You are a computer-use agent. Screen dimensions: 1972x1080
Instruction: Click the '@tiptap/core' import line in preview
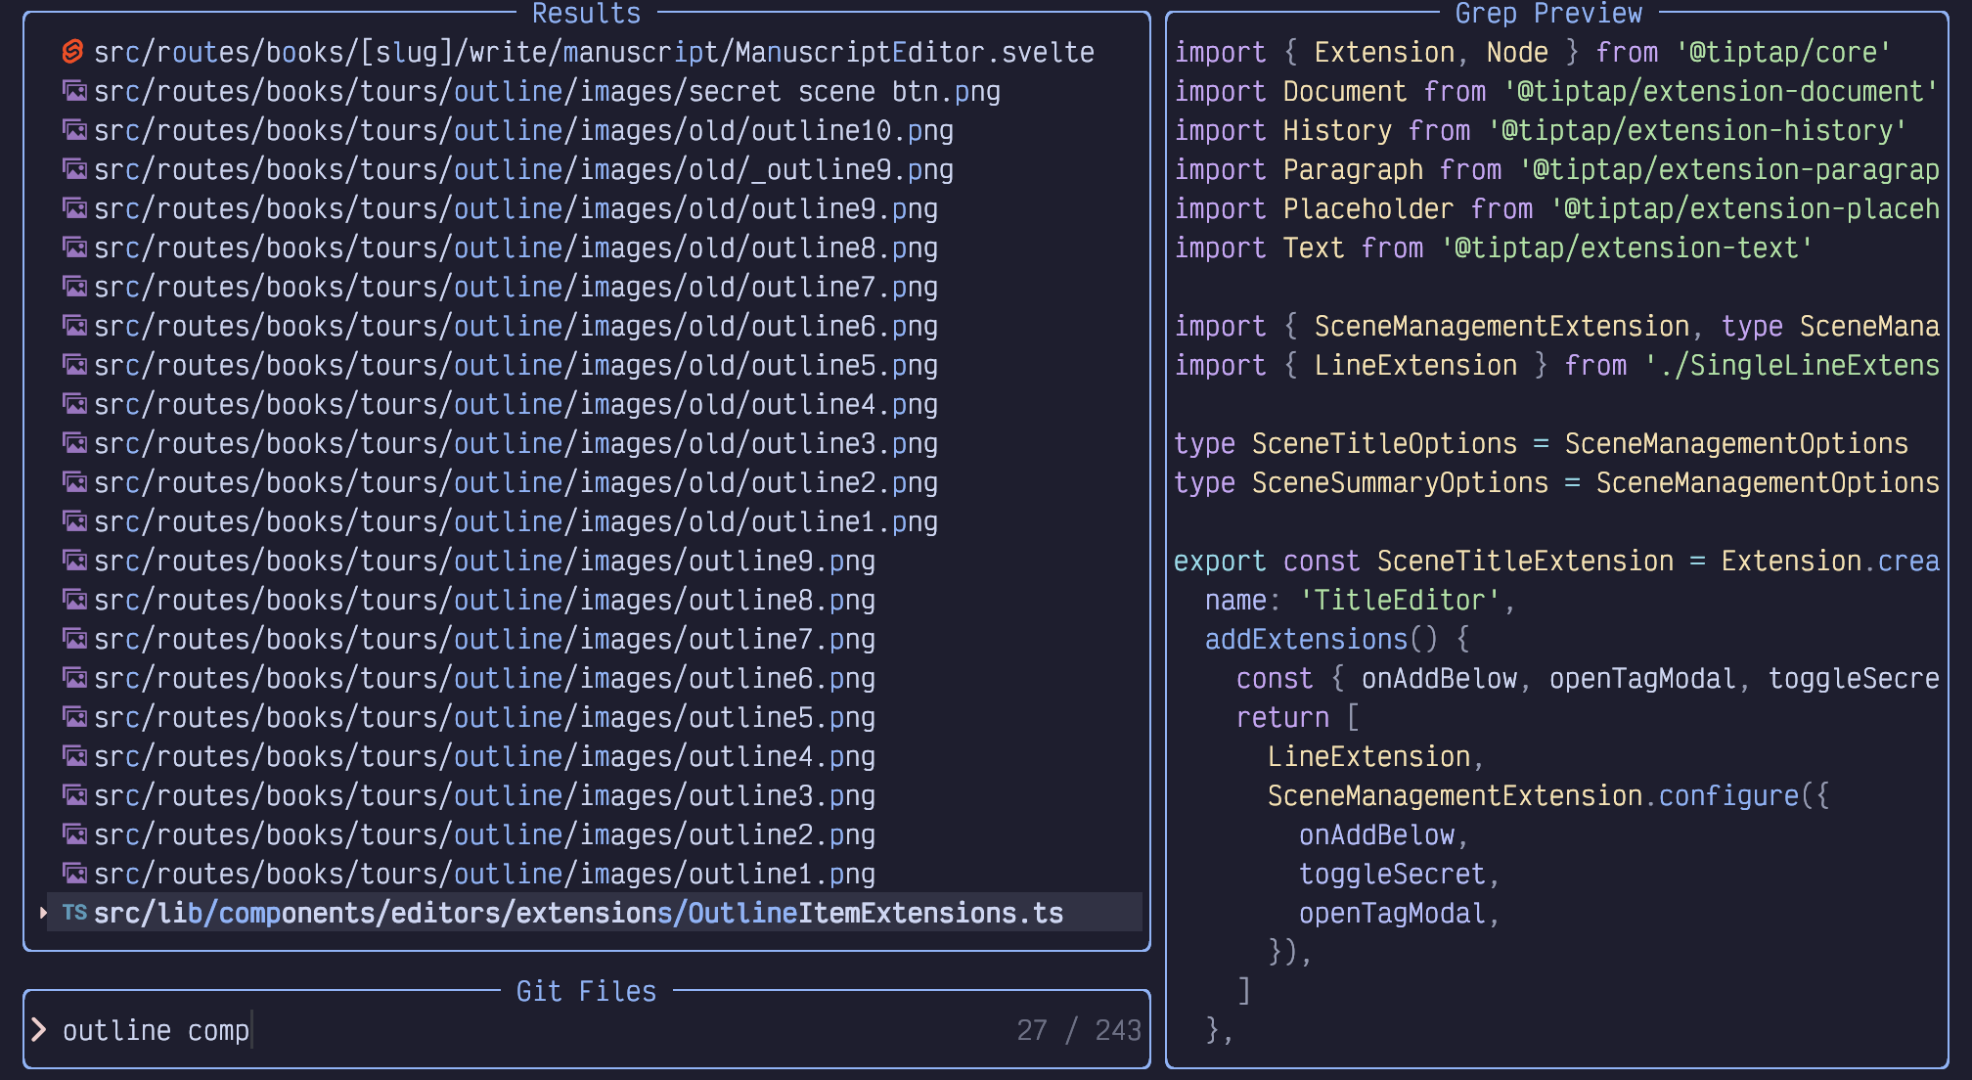tap(1533, 52)
